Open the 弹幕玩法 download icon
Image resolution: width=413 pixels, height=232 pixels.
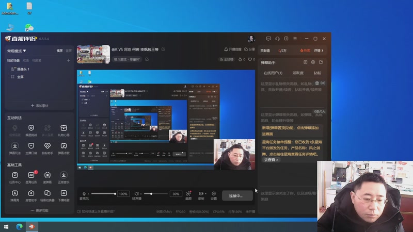(15, 146)
